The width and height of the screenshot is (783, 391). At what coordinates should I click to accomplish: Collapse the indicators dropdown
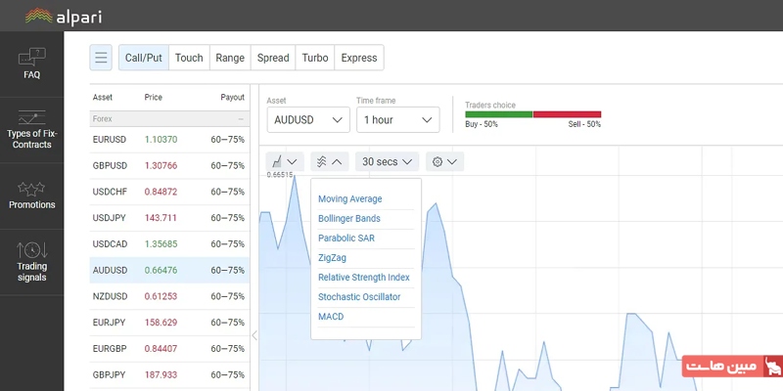point(329,161)
